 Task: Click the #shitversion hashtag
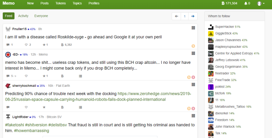36,125
